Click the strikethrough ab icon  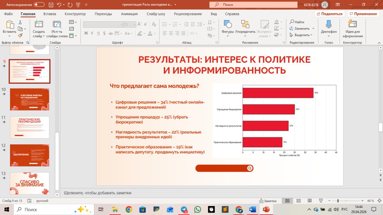coord(110,33)
